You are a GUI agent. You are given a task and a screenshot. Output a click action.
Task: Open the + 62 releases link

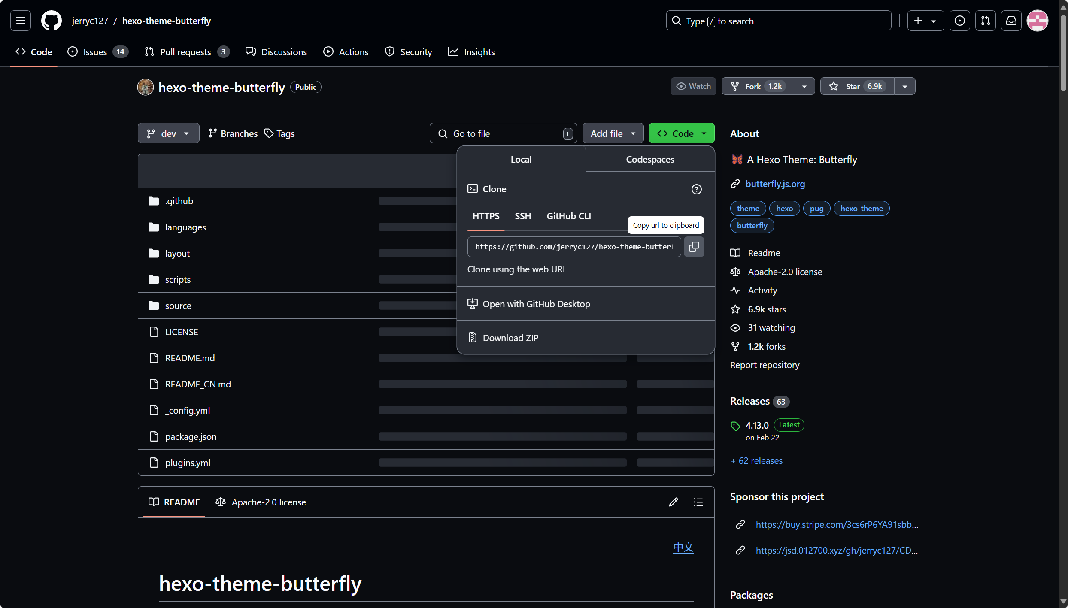(756, 461)
